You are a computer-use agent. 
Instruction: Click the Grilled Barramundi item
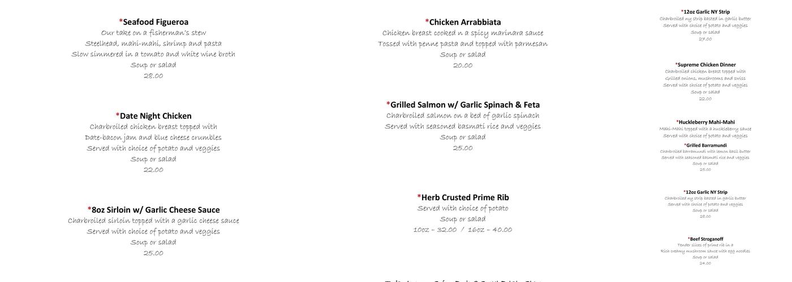point(705,146)
